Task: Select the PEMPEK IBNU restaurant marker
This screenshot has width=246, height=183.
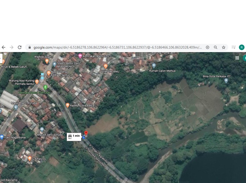Action: 105,66
